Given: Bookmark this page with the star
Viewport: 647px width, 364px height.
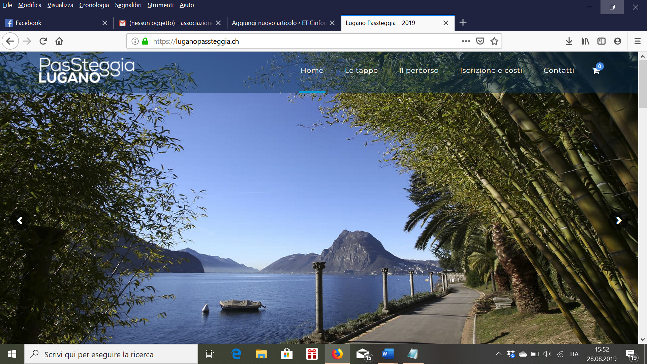Looking at the screenshot, I should click(x=494, y=41).
